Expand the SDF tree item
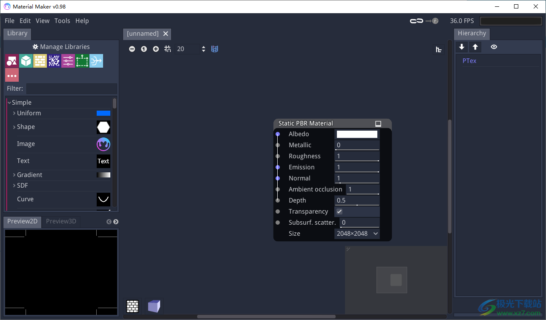 pyautogui.click(x=14, y=186)
